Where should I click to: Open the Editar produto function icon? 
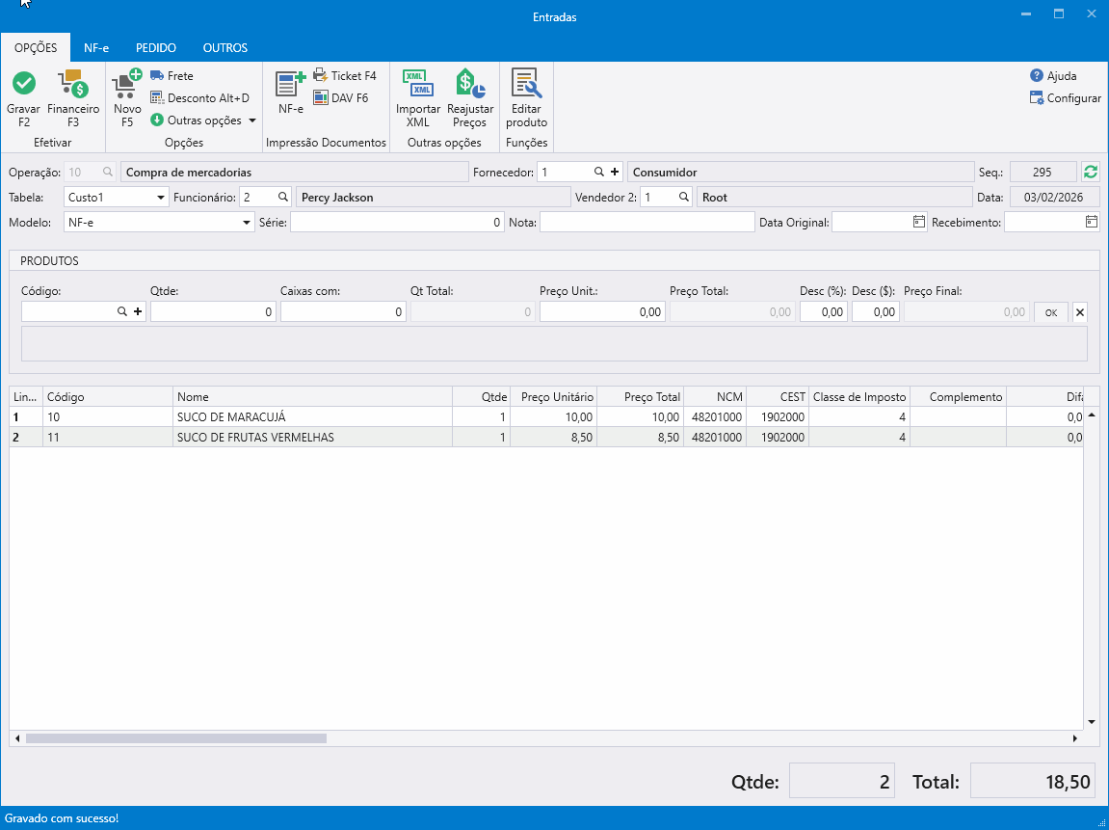tap(527, 85)
